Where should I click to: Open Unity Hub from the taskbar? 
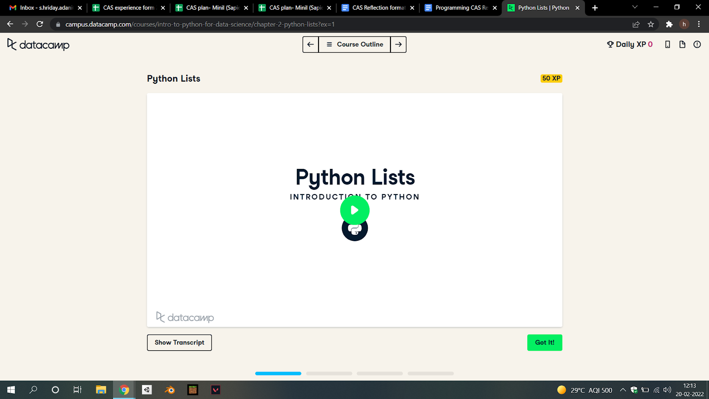147,390
